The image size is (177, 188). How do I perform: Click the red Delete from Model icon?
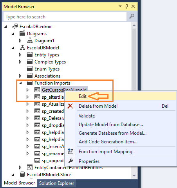[x=70, y=106]
